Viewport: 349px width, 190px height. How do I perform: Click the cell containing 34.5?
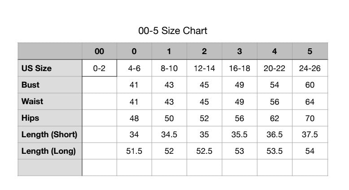tap(169, 135)
